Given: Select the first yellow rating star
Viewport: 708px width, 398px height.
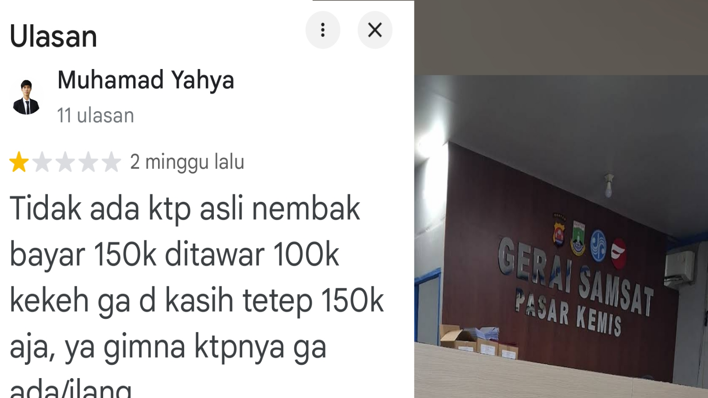Looking at the screenshot, I should pyautogui.click(x=19, y=162).
